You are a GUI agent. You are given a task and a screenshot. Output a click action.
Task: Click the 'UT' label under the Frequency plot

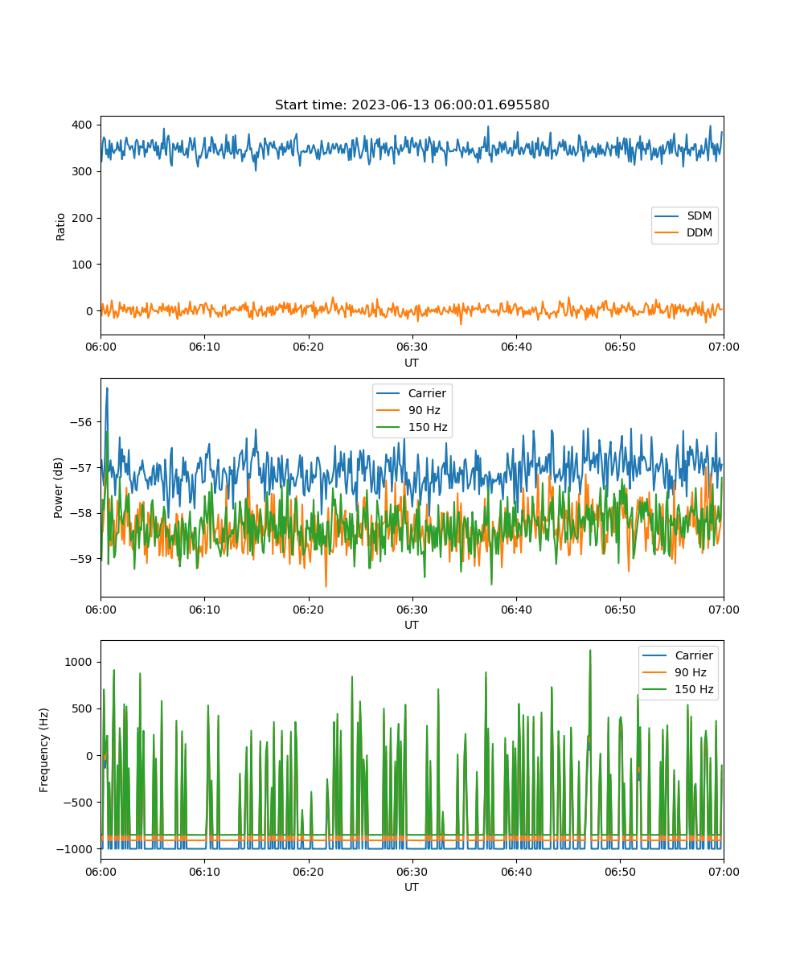click(412, 887)
